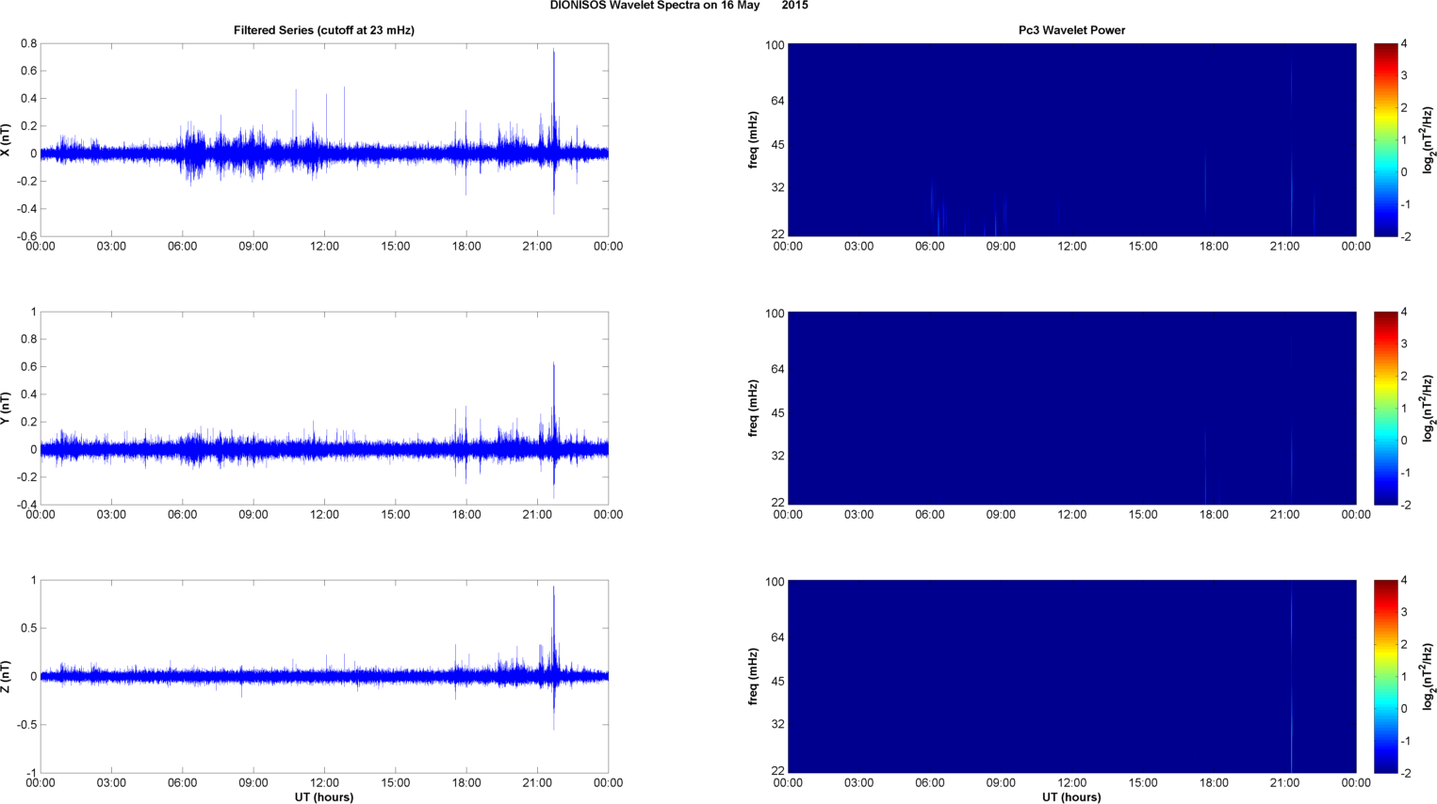Click 'UT (hours)' label under Z time series
Screen dimensions: 1437x804
(324, 796)
